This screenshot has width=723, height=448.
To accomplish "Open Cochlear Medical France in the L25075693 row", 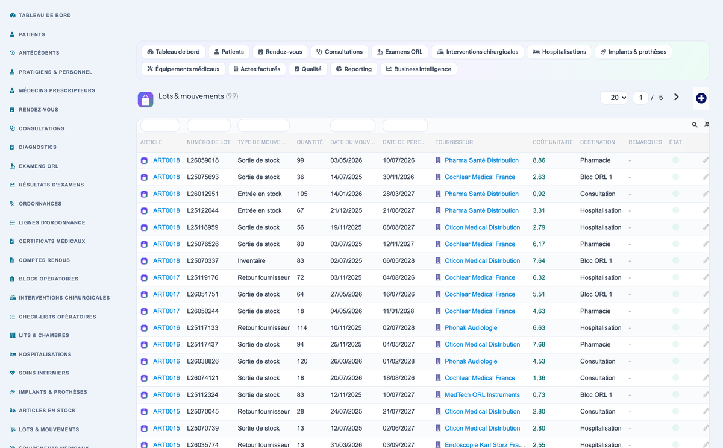I will coord(480,177).
